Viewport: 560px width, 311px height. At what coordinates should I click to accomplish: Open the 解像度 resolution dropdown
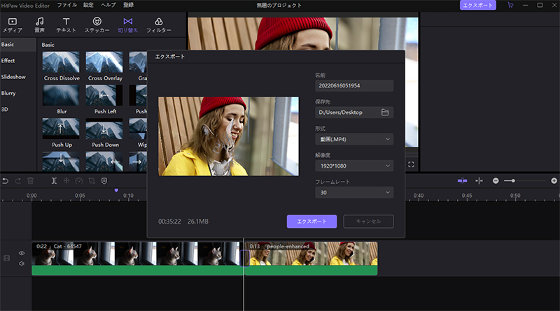pos(353,166)
